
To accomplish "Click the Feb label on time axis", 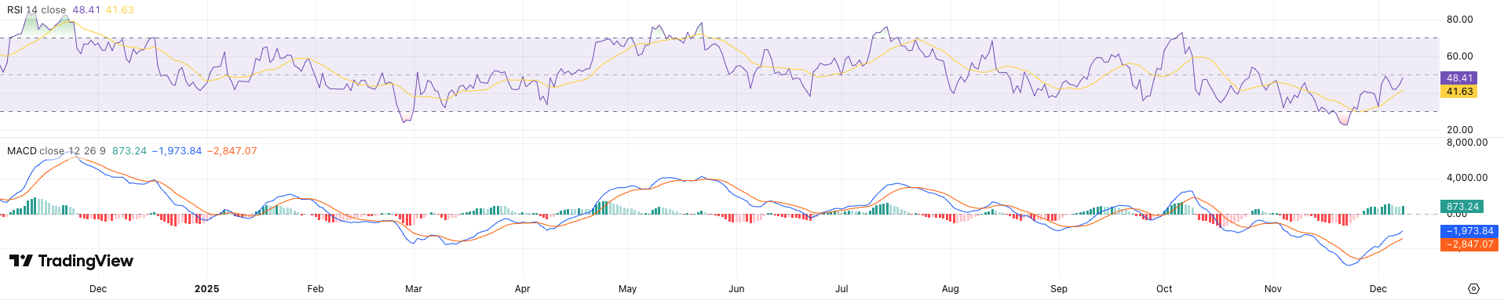I will tap(316, 289).
